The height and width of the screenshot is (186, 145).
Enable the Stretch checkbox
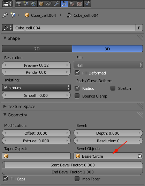click(113, 88)
